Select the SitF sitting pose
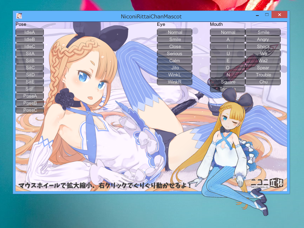 pyautogui.click(x=29, y=89)
